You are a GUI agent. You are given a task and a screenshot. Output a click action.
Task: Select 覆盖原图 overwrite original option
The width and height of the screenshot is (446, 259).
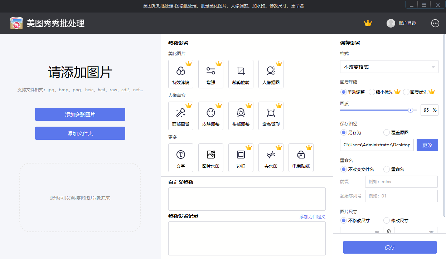click(396, 132)
